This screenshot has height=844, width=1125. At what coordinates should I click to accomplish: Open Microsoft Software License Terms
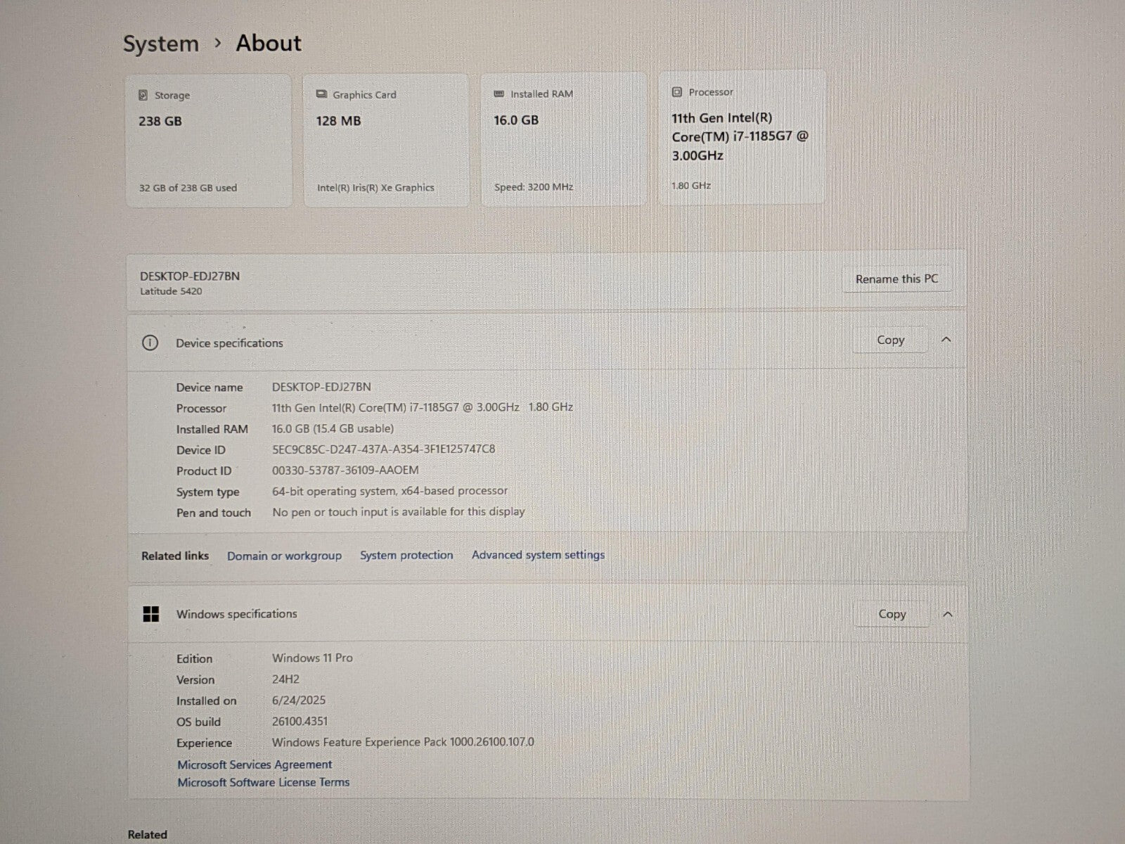pos(263,782)
